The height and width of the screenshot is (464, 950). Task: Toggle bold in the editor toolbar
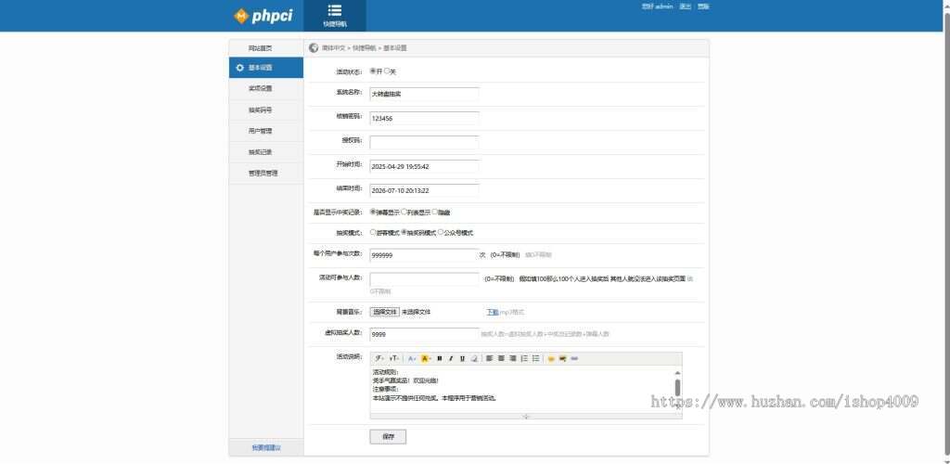point(439,358)
